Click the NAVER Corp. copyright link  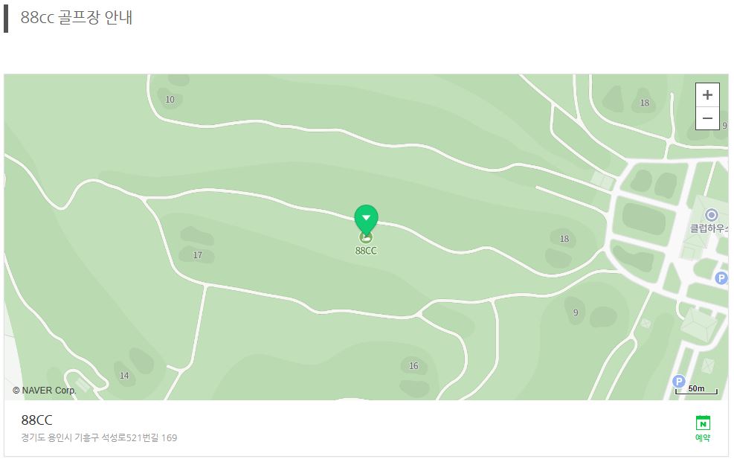(x=45, y=391)
